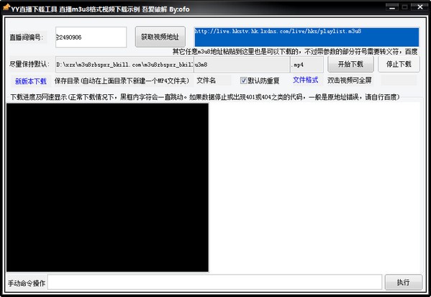Click the .mp4 file extension field
The image size is (431, 297).
(307, 65)
